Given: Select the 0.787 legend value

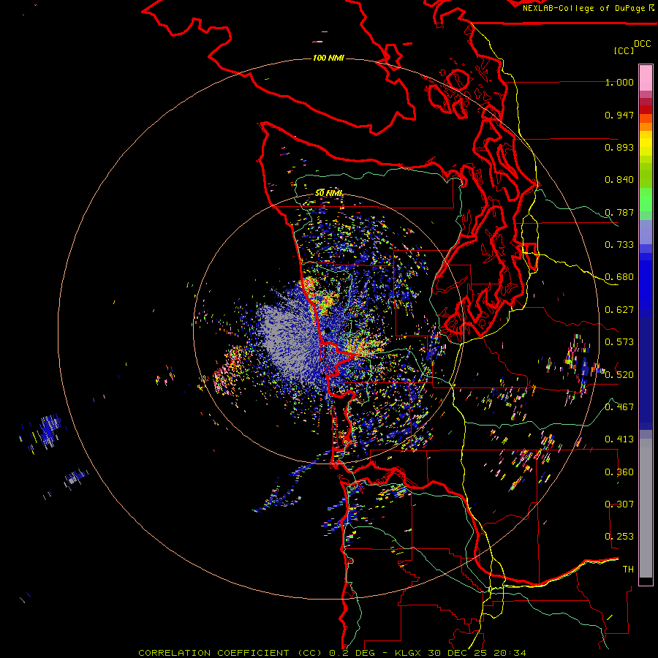Looking at the screenshot, I should [x=619, y=212].
